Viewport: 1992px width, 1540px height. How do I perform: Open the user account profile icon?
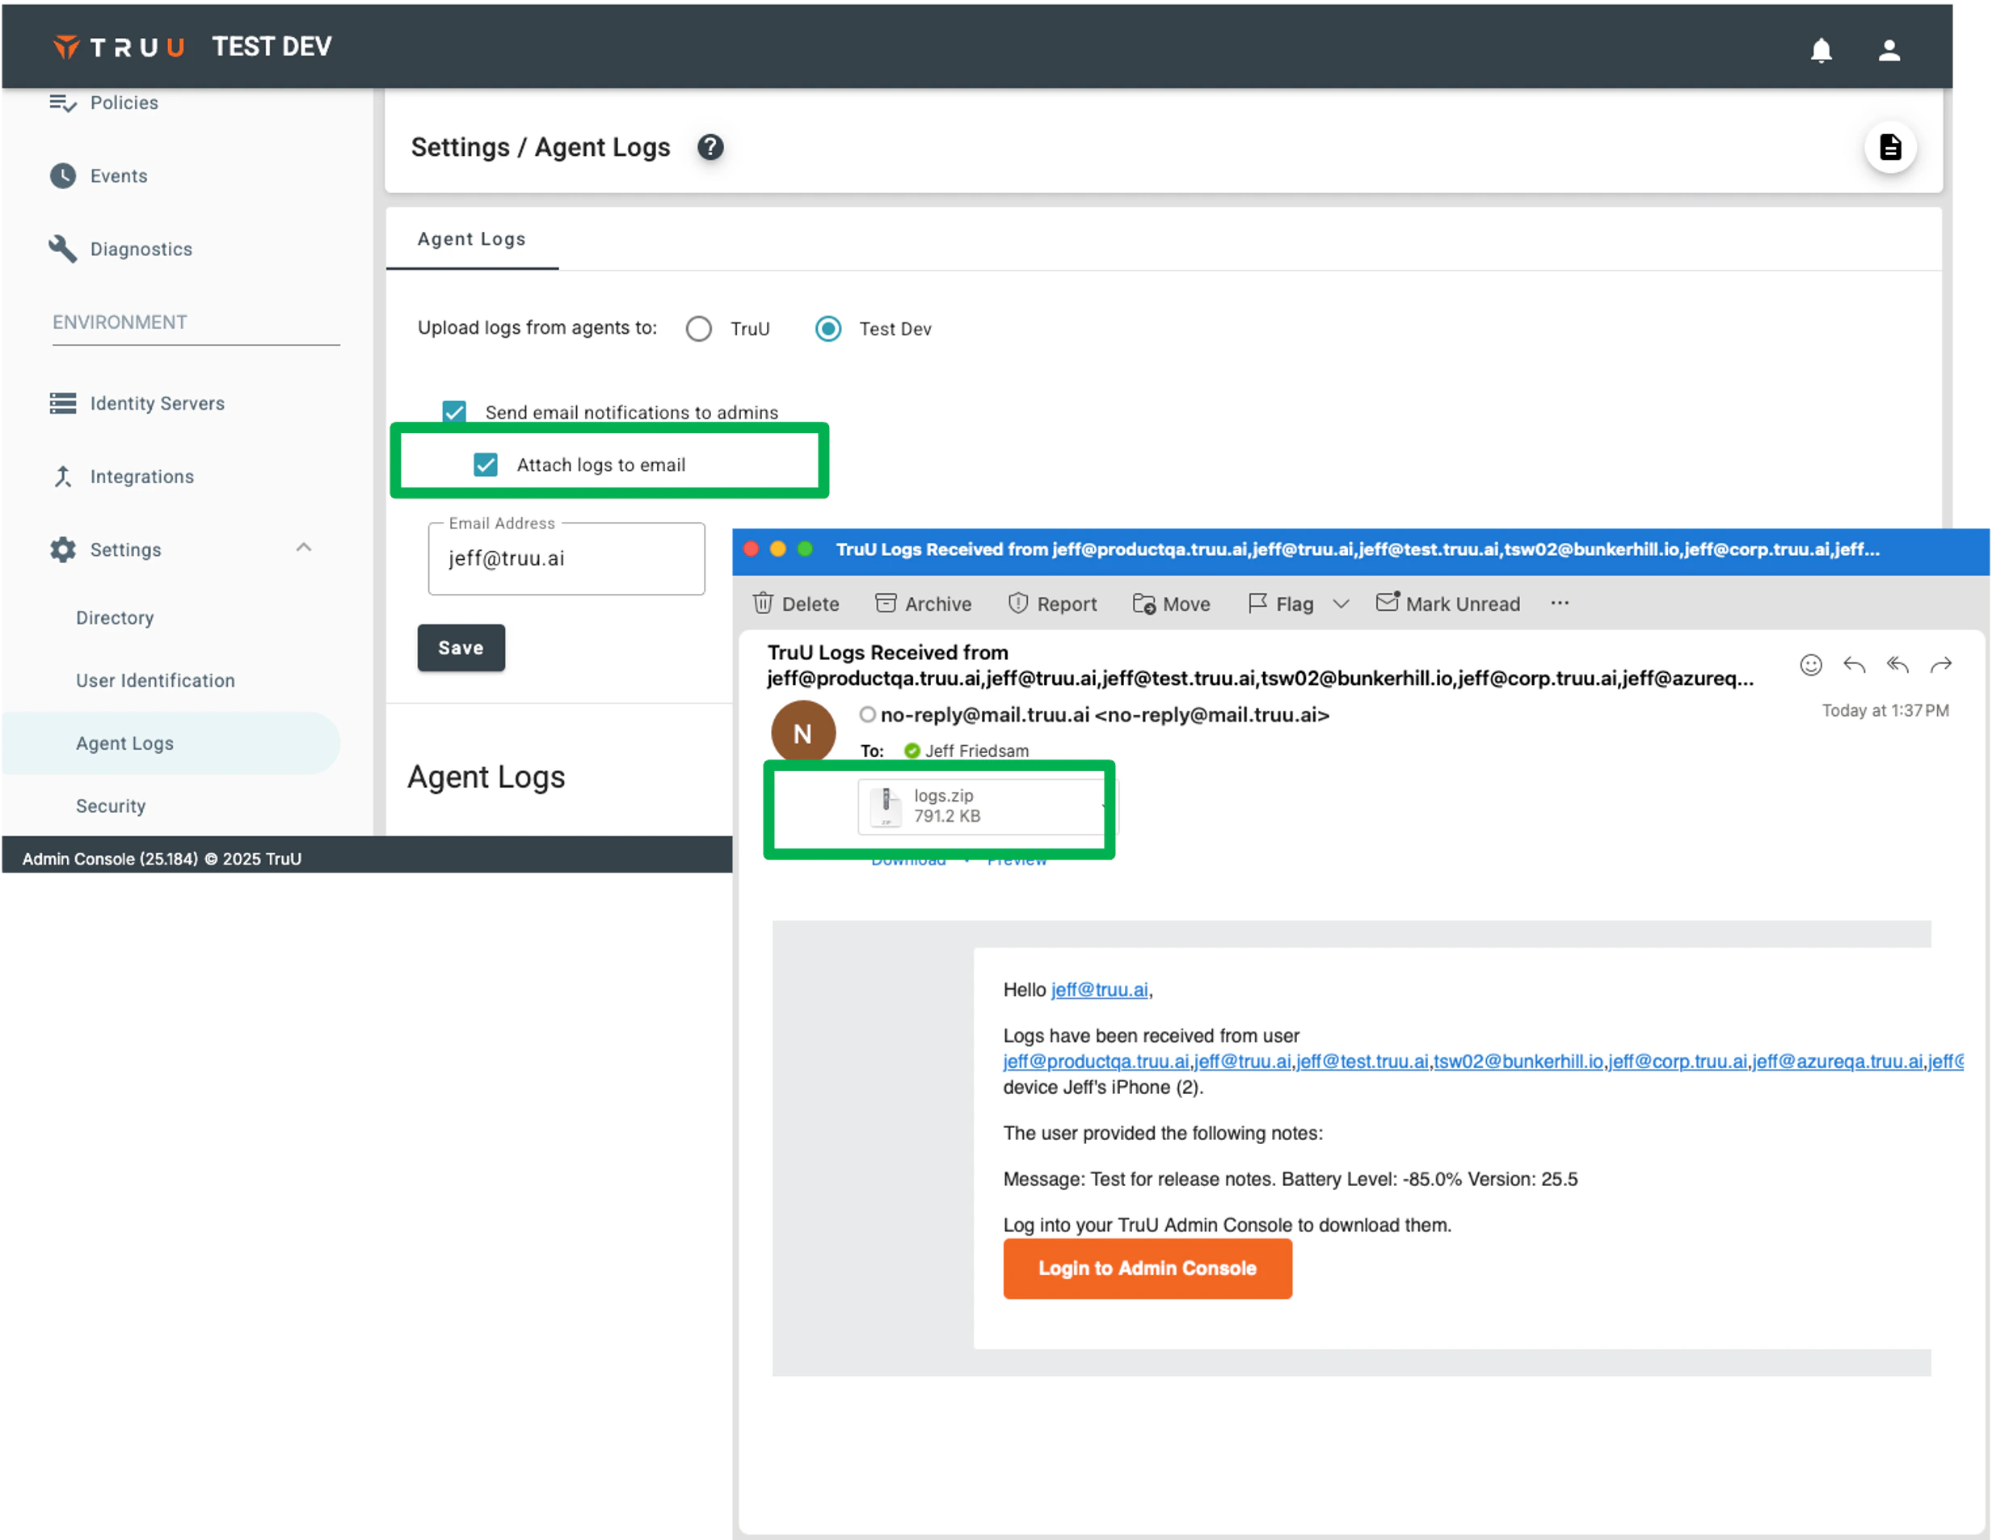pos(1889,50)
